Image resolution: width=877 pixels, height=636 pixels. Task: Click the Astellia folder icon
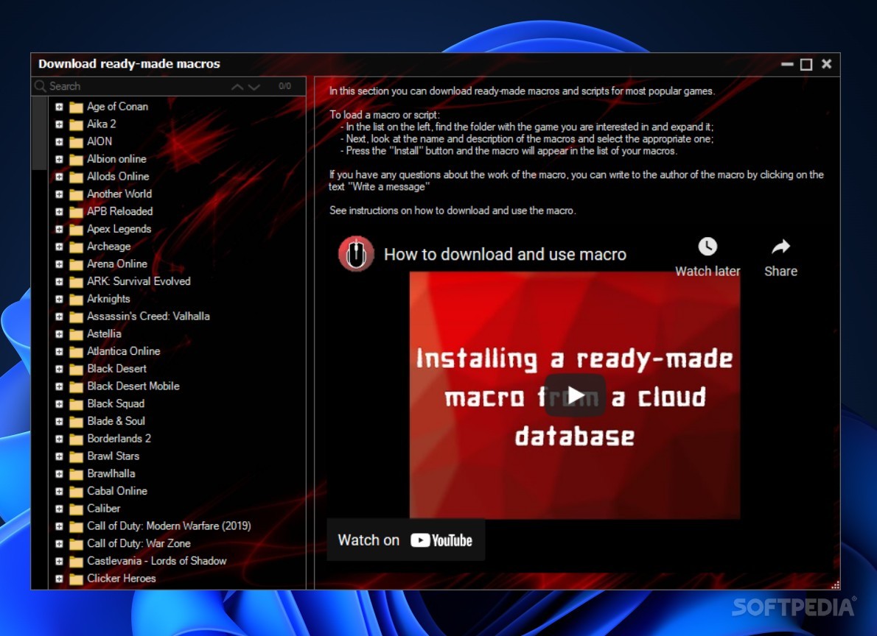[76, 334]
